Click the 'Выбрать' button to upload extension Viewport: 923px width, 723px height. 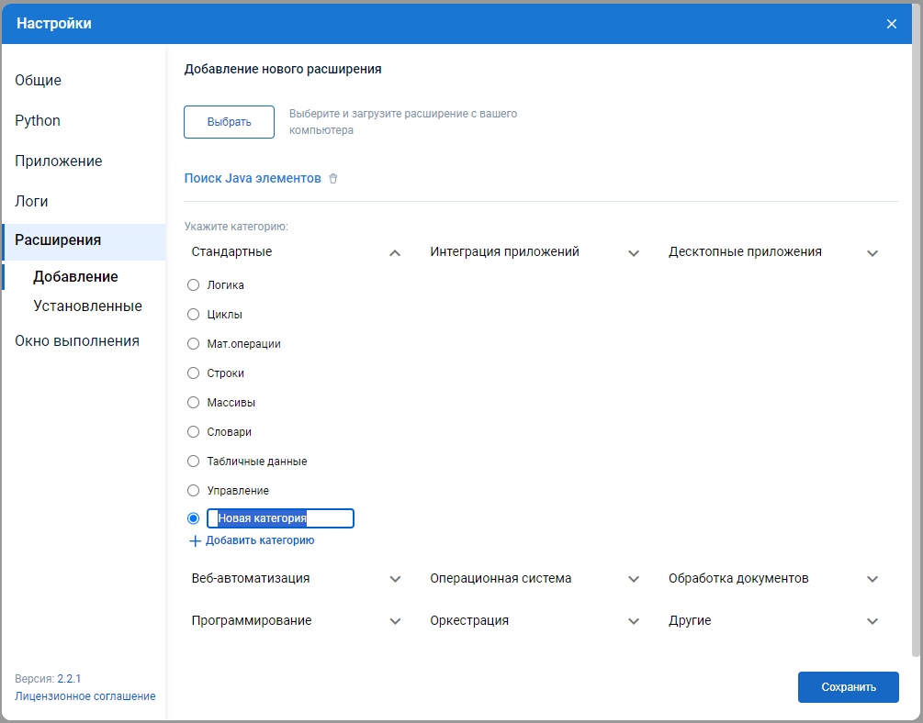pos(229,122)
